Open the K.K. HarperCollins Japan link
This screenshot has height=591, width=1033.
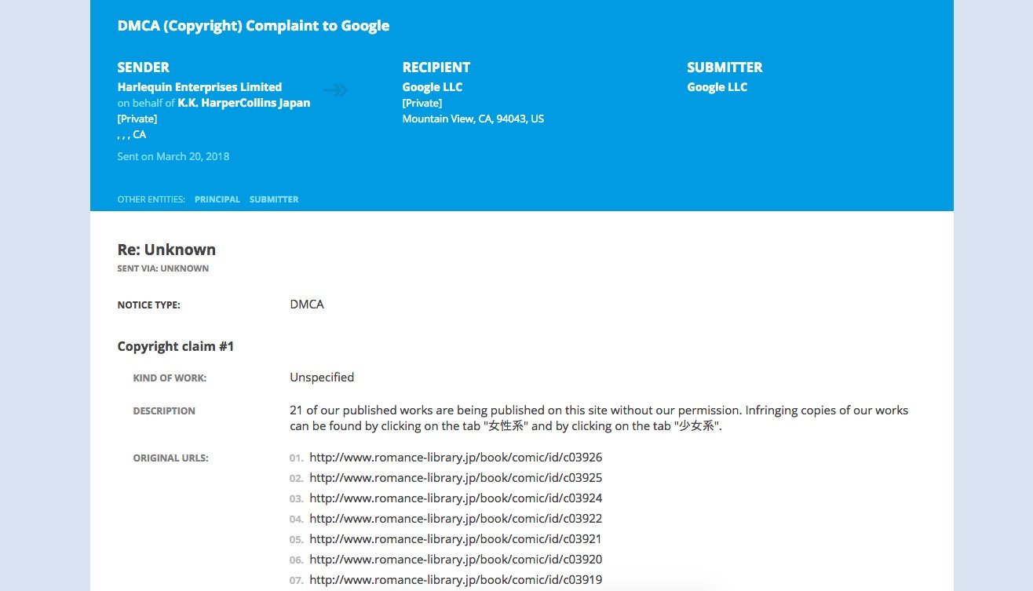tap(244, 103)
